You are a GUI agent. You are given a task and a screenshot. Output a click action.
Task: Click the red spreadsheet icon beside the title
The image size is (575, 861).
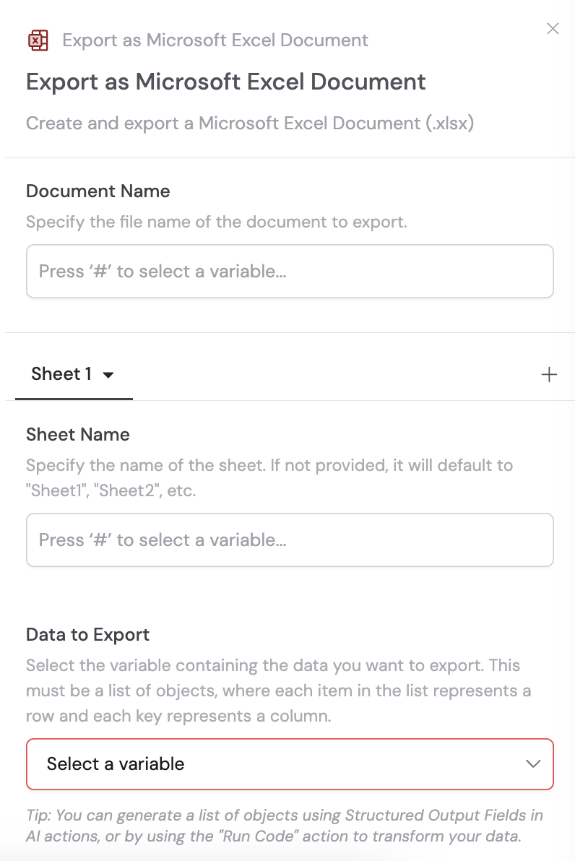point(38,40)
